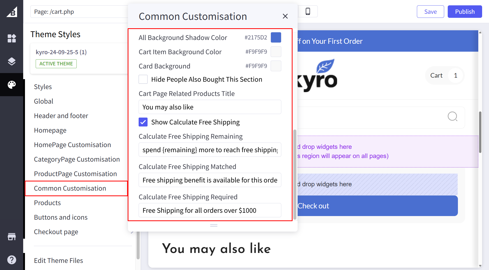This screenshot has height=270, width=489.
Task: Close the Common Customisation panel
Action: coord(285,16)
